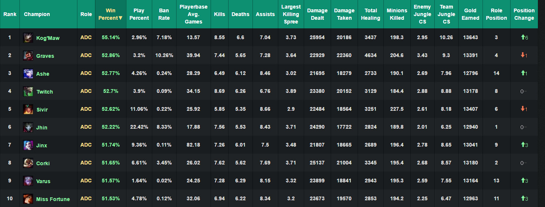545x207 pixels.
Task: Sort by Largest Killing Spree header
Action: click(291, 14)
